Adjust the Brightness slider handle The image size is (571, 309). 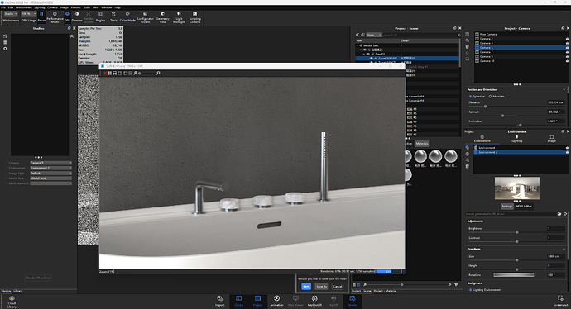pos(516,232)
